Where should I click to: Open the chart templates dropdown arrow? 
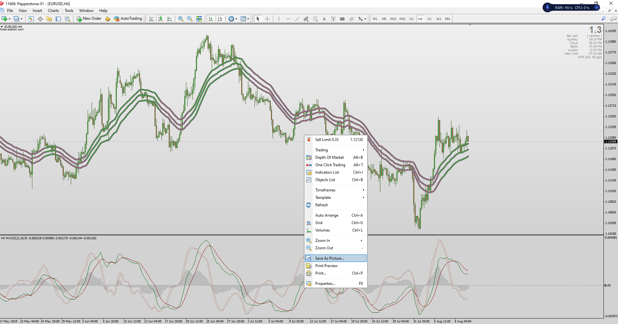click(248, 19)
